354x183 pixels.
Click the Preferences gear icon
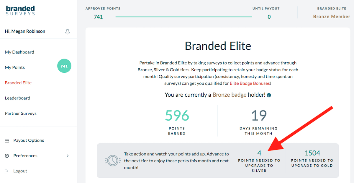pos(7,156)
